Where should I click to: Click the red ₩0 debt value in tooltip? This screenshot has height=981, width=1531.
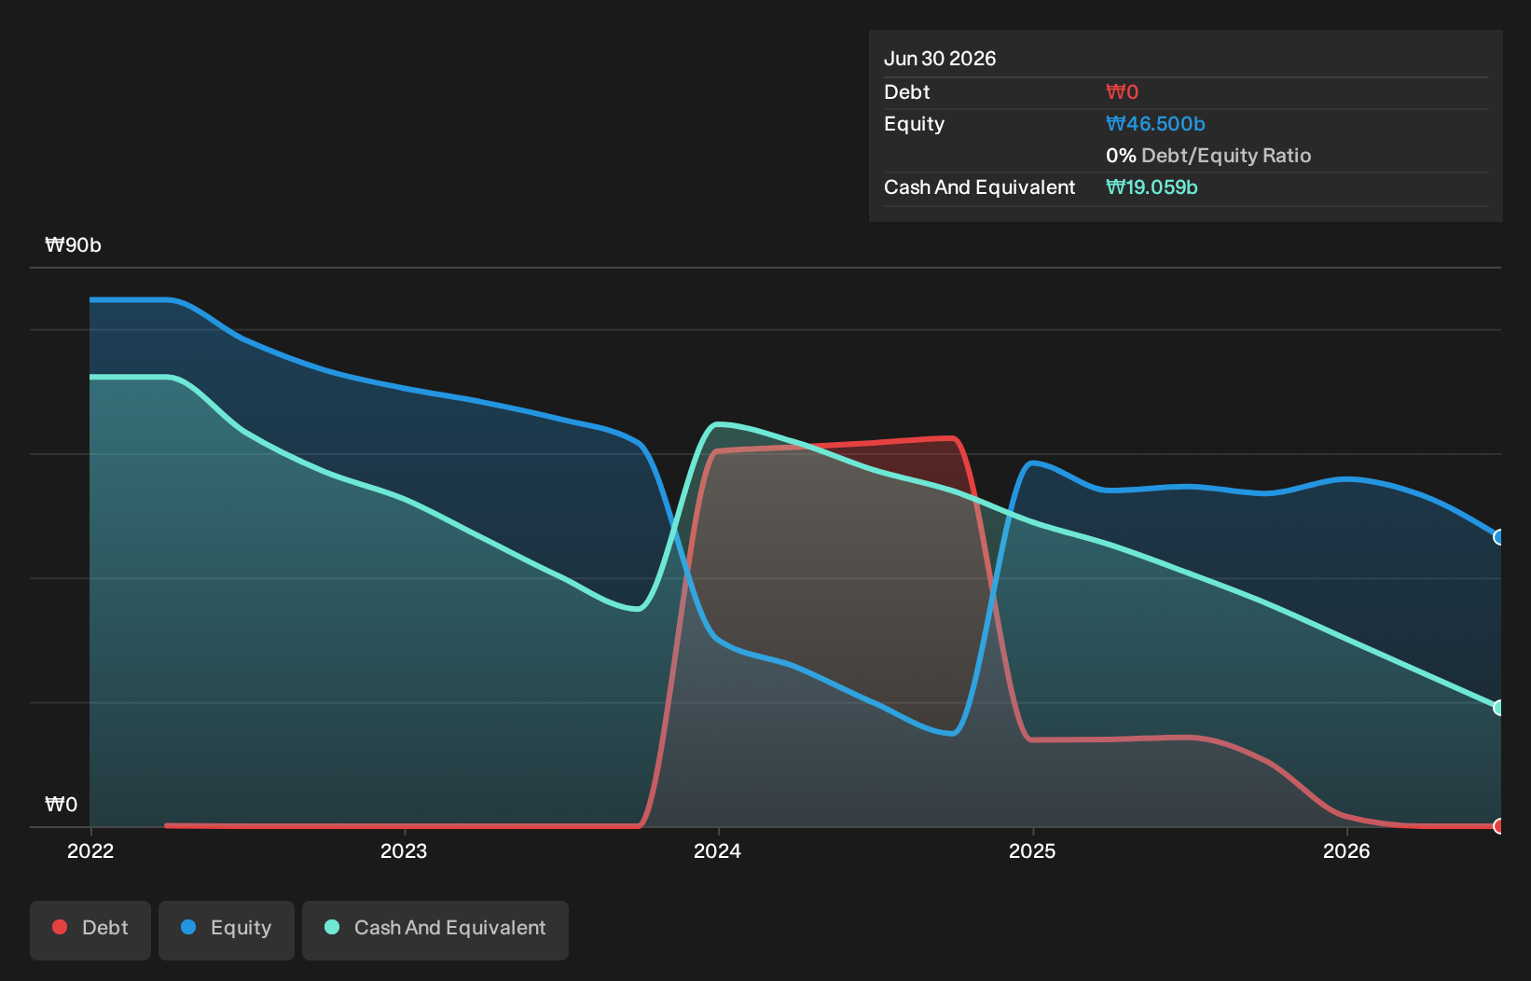1122,92
